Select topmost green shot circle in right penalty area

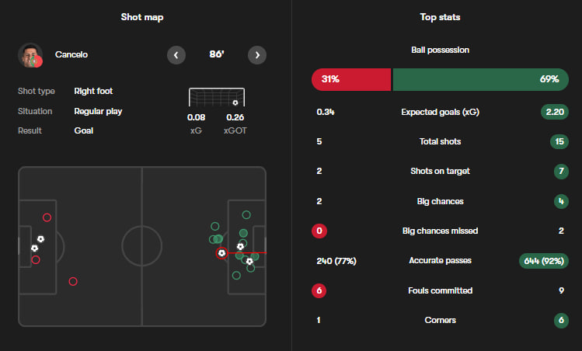pyautogui.click(x=246, y=214)
